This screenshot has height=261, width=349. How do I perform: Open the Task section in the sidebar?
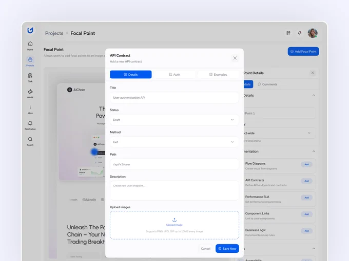(30, 78)
